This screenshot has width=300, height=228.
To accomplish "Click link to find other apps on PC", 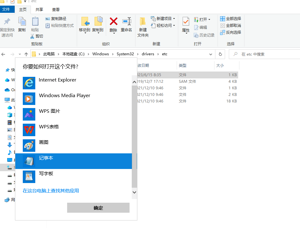I will (51, 191).
